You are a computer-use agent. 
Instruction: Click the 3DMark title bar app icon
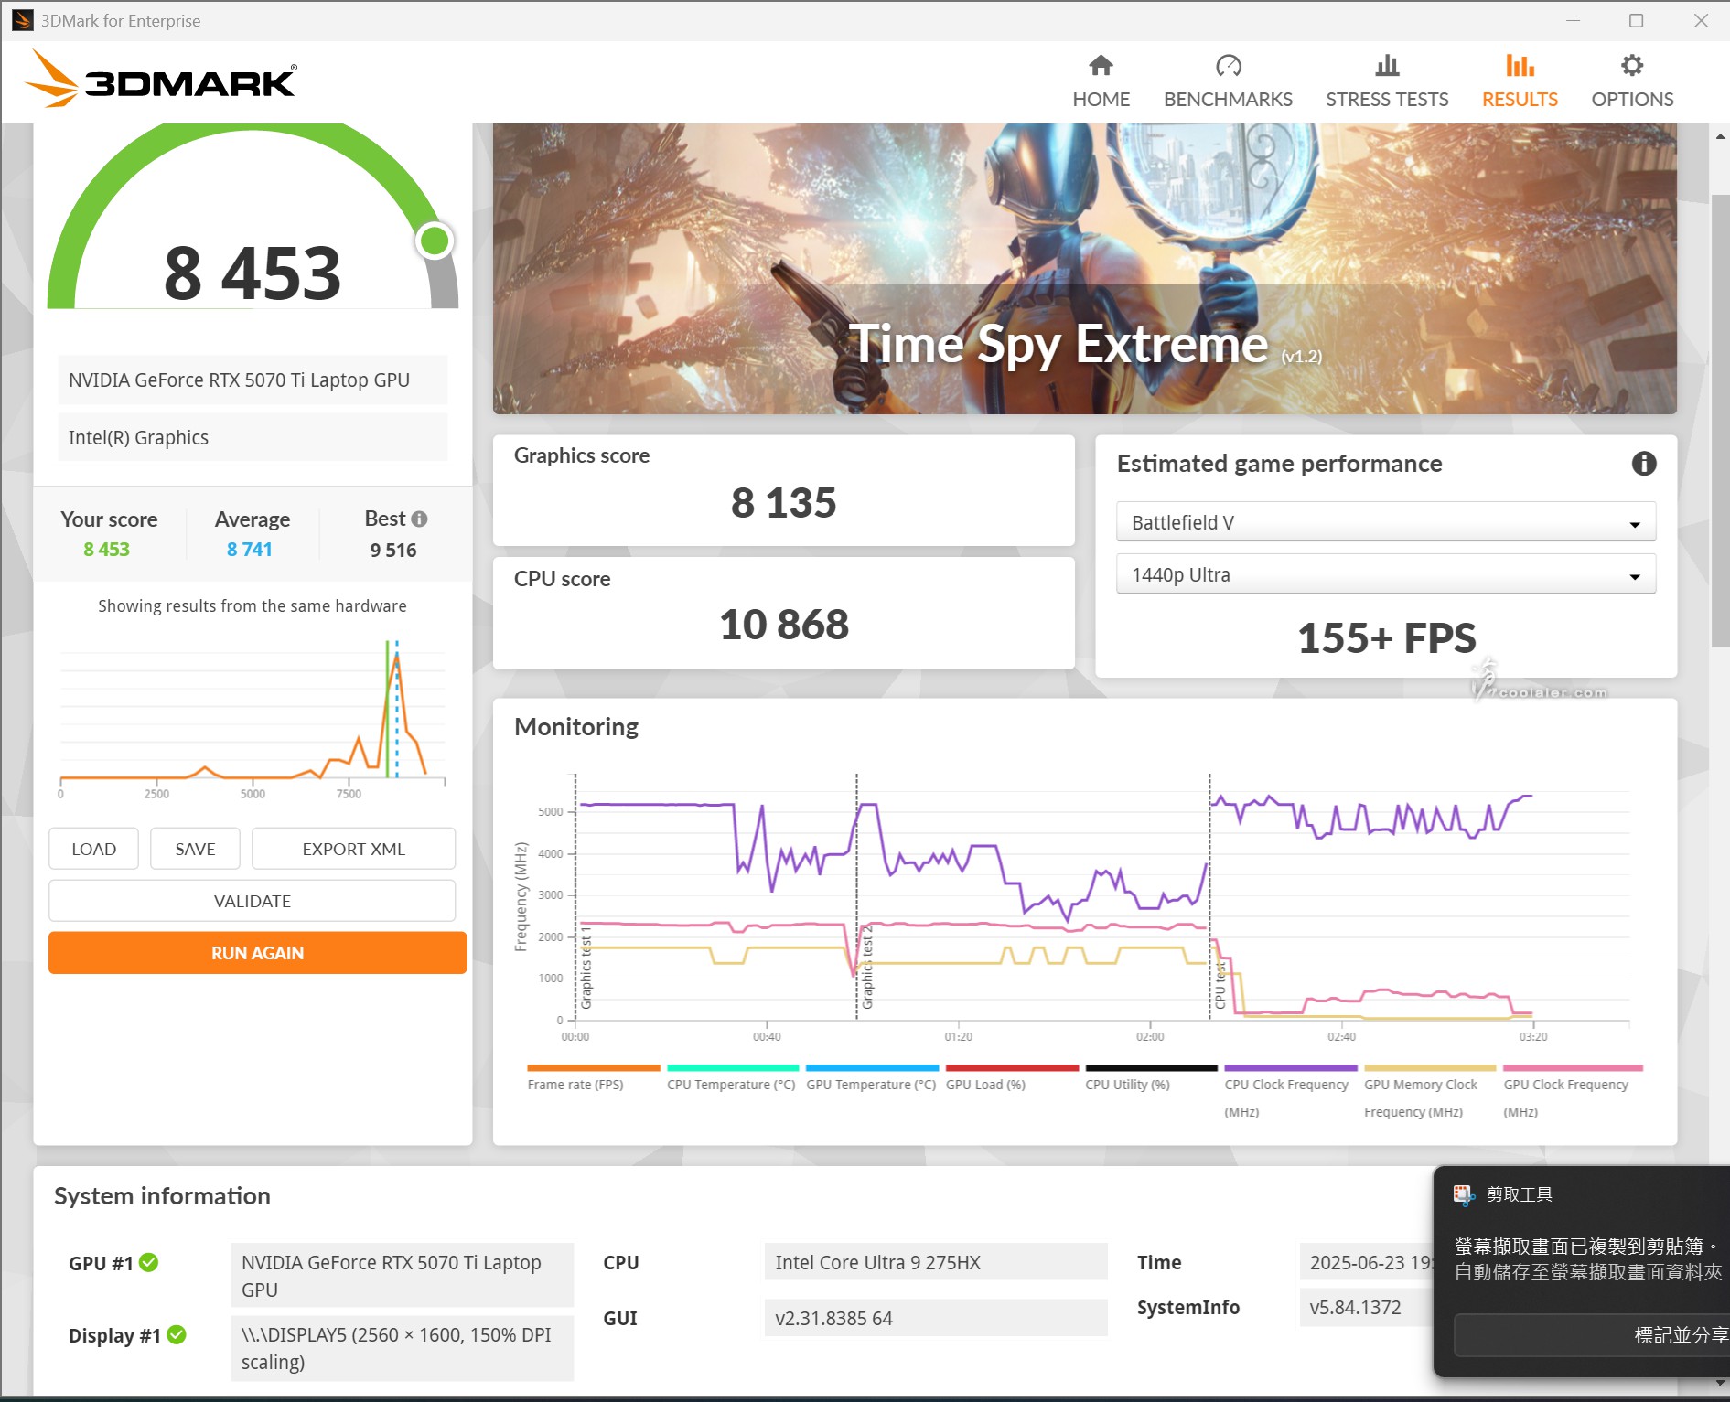[x=22, y=20]
